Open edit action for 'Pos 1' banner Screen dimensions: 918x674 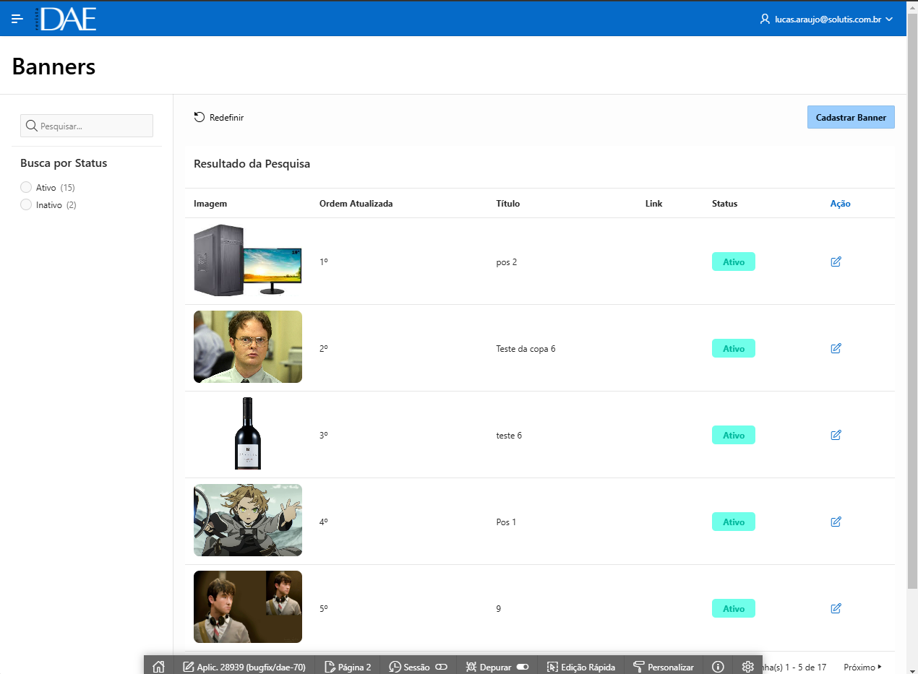tap(836, 522)
